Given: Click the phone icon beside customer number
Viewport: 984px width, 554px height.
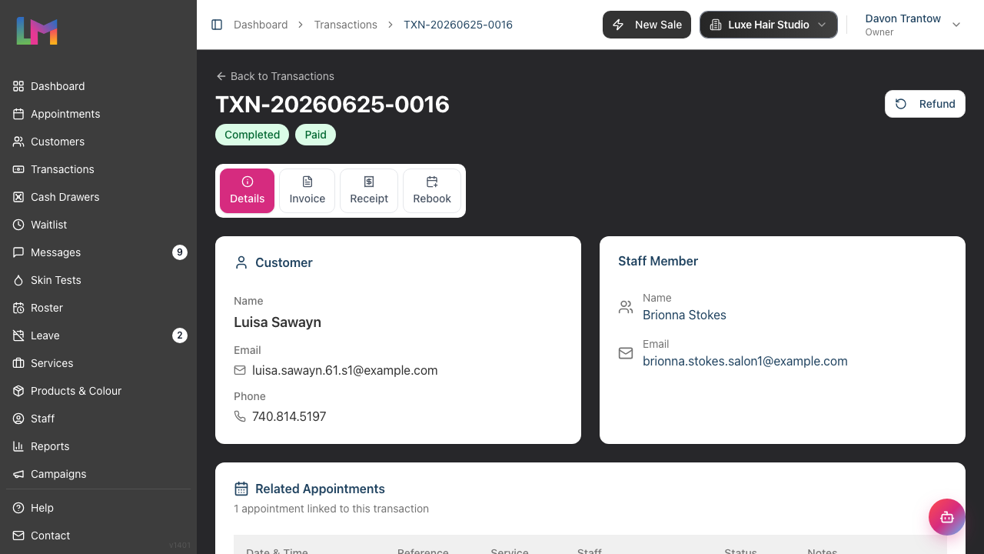Looking at the screenshot, I should click(240, 416).
